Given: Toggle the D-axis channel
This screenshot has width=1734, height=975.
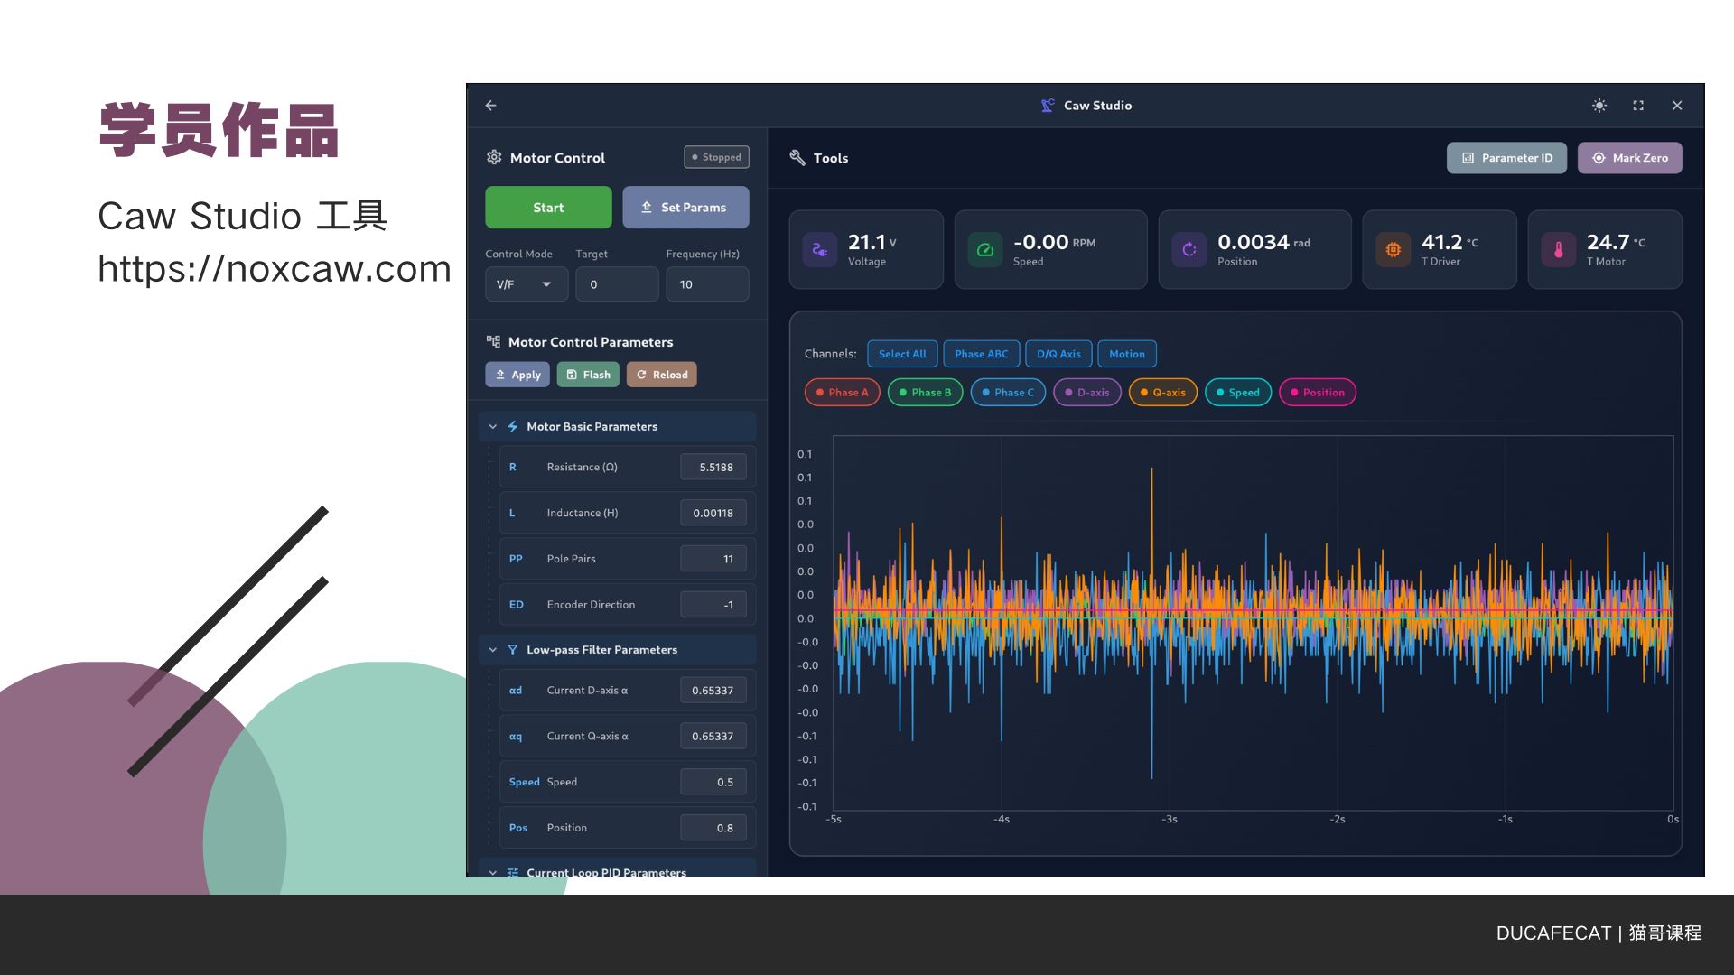Looking at the screenshot, I should tap(1087, 393).
